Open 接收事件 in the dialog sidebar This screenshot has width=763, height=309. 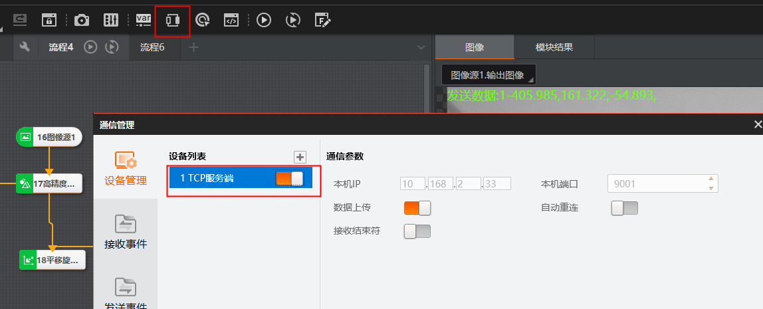pos(126,232)
